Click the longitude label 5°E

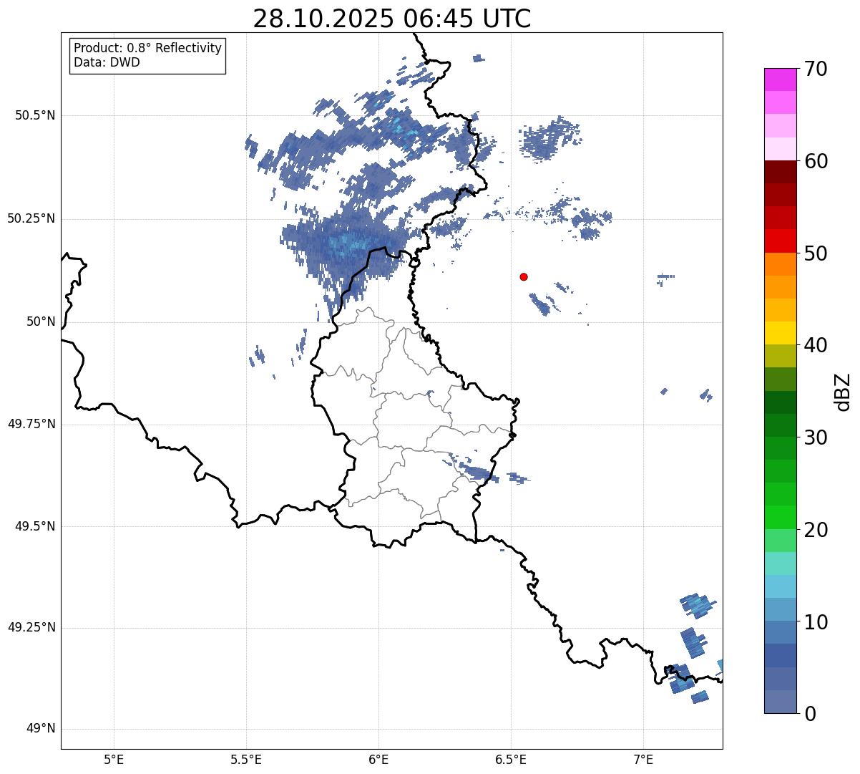(x=114, y=759)
